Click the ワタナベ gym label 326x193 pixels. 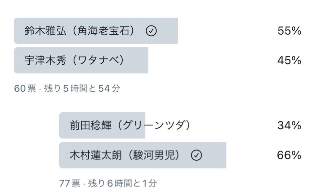(97, 60)
